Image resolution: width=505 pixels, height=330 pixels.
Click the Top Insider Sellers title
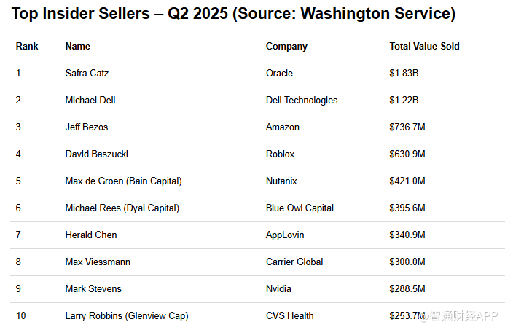[x=233, y=13]
